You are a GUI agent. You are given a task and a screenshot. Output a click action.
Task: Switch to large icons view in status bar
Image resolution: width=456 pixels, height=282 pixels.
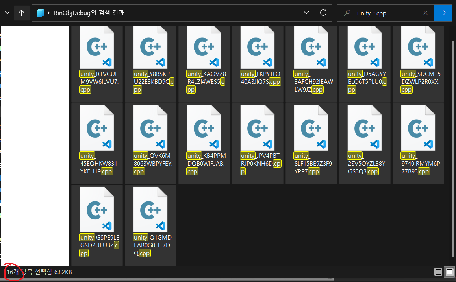point(450,272)
